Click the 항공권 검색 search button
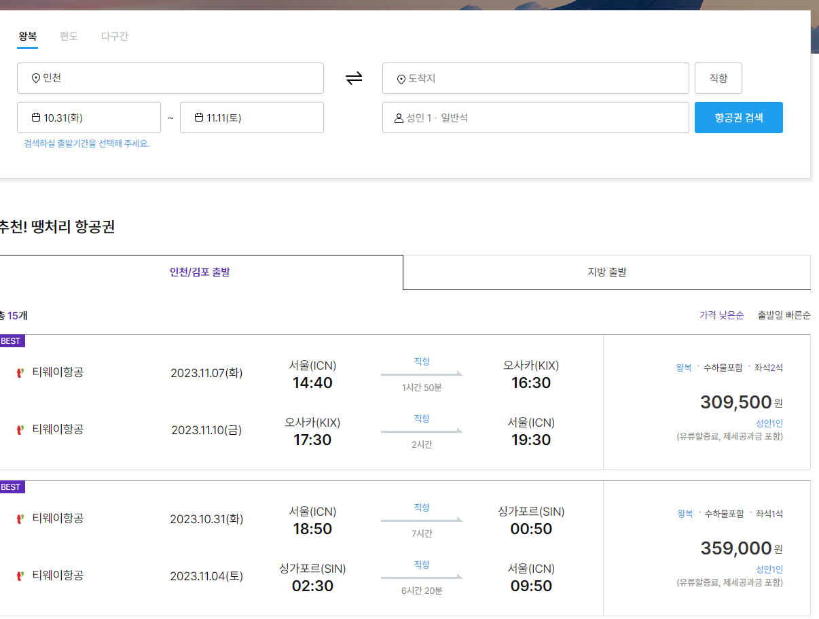Screen dimensions: 819x619 click(738, 117)
